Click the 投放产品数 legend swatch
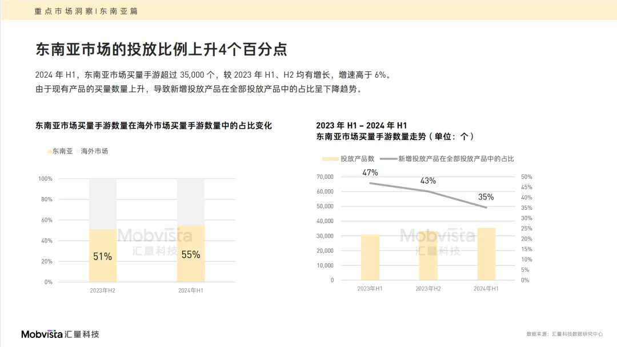Viewport: 617px width, 347px height. coord(330,159)
